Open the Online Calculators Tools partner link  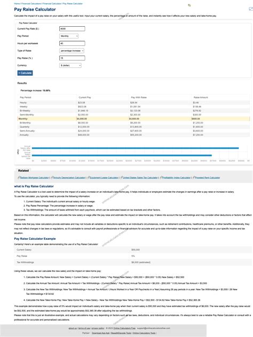coord(144,333)
